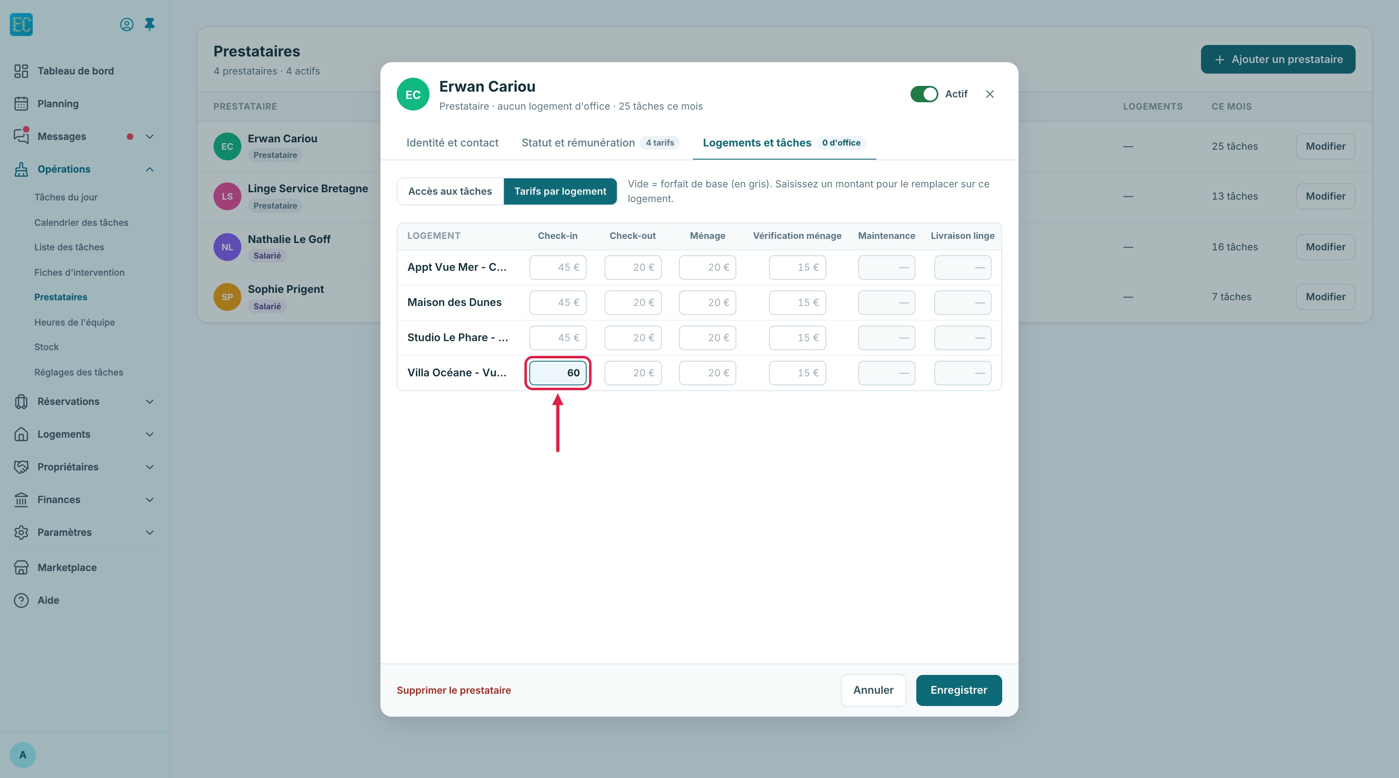1399x778 pixels.
Task: Expand the Propriétaires chevron
Action: click(x=150, y=467)
